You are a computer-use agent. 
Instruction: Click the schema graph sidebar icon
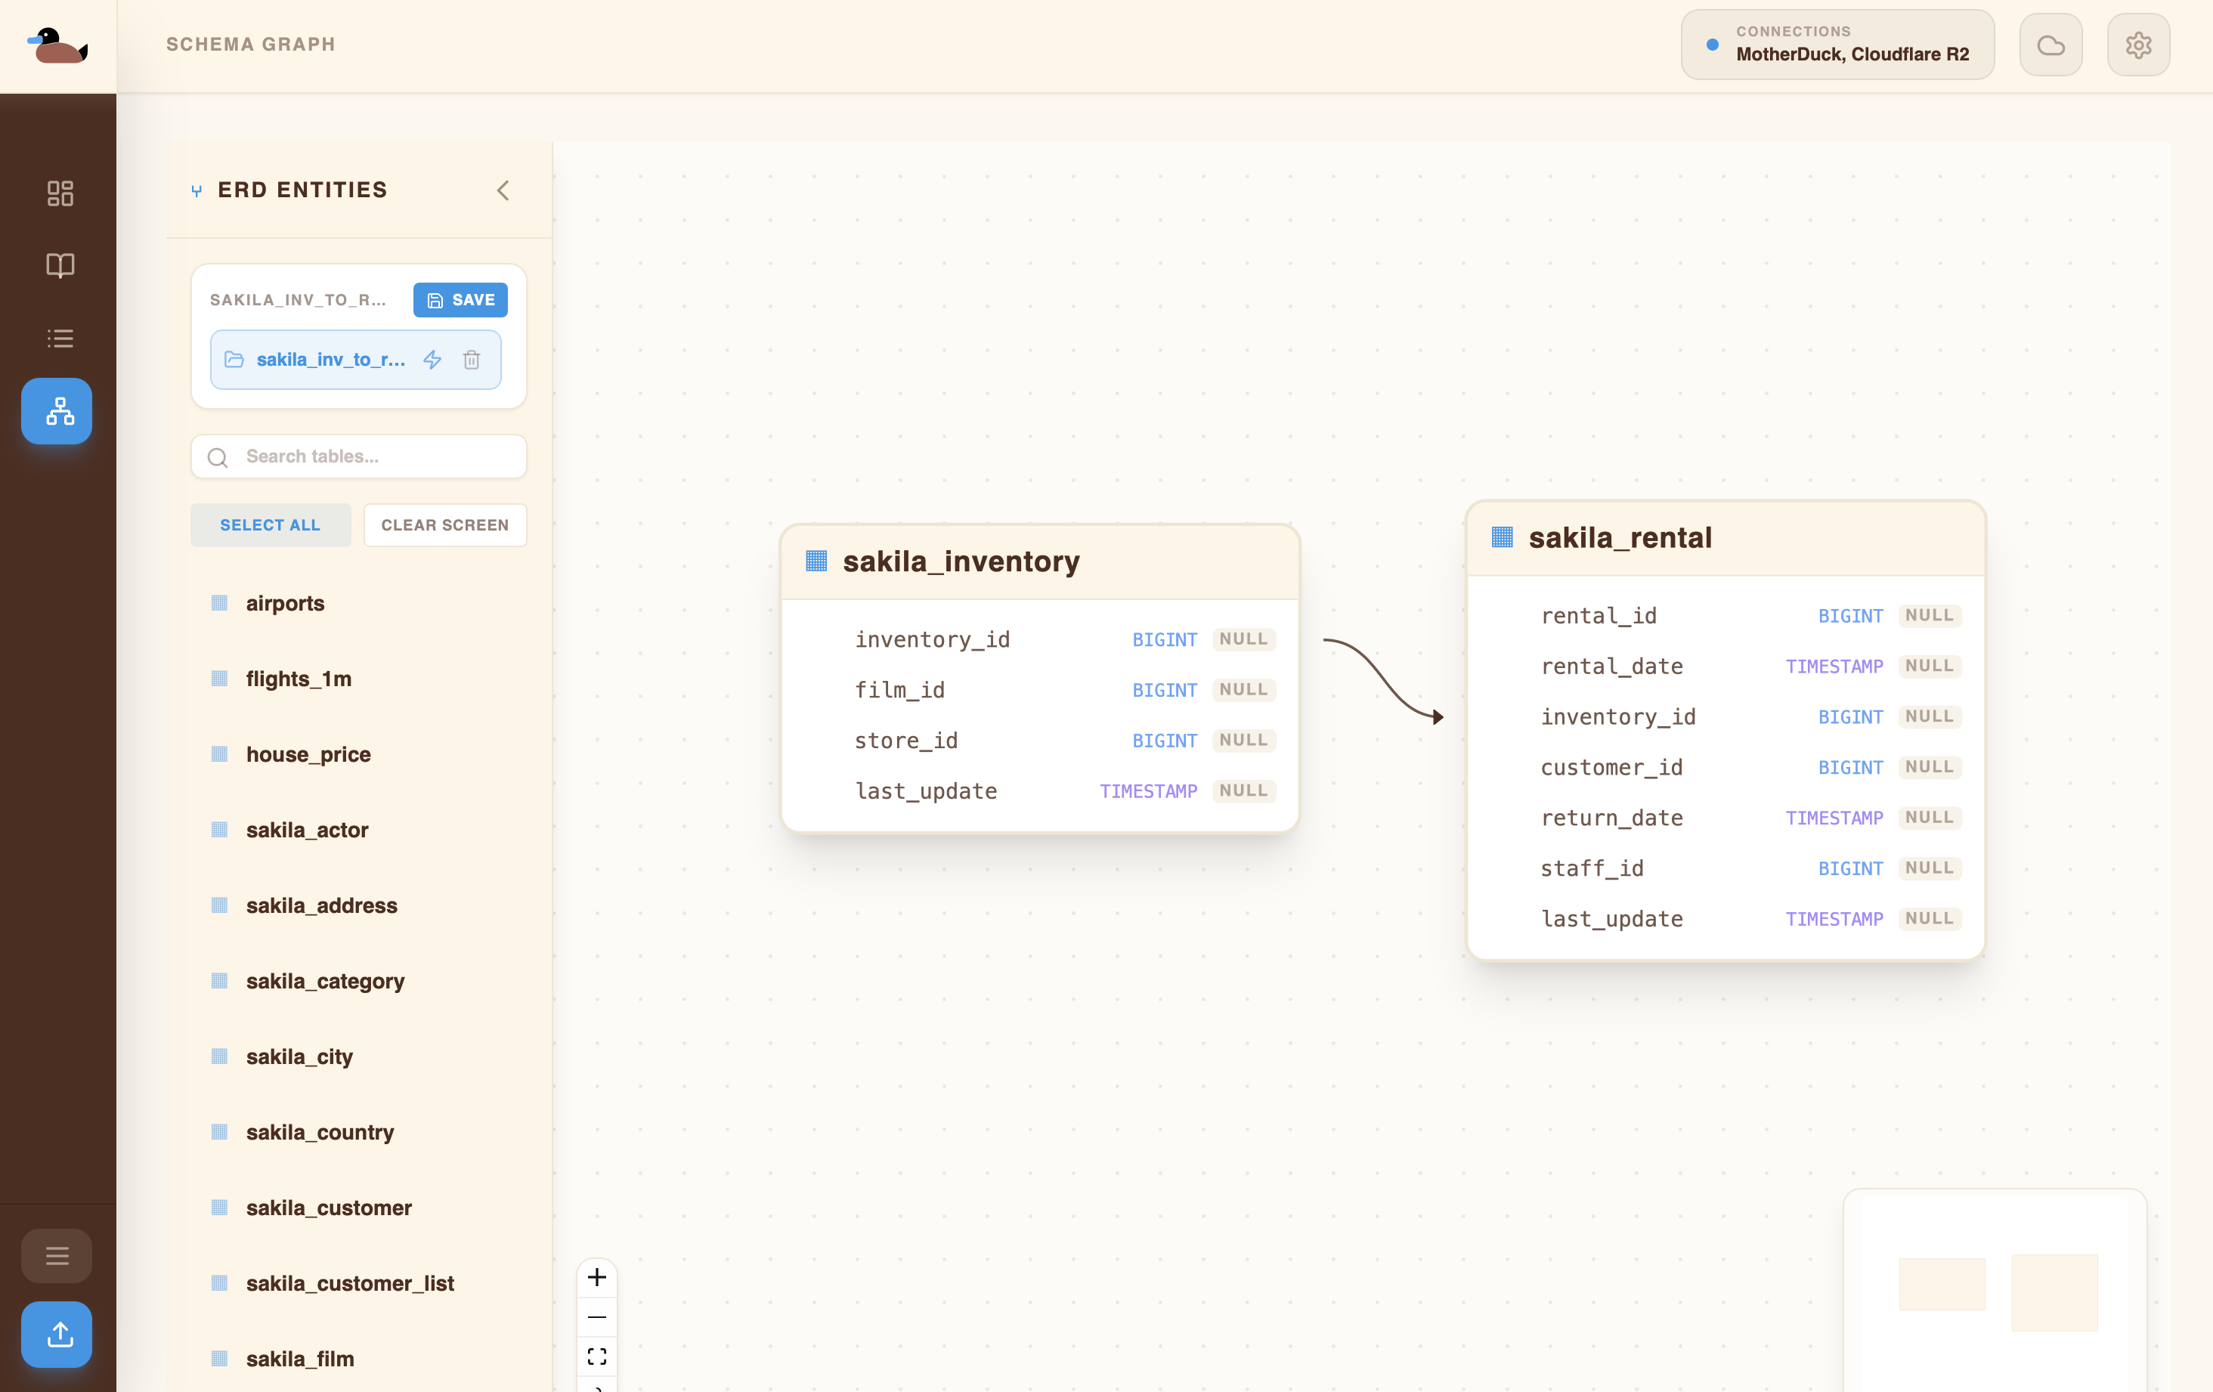pyautogui.click(x=57, y=410)
